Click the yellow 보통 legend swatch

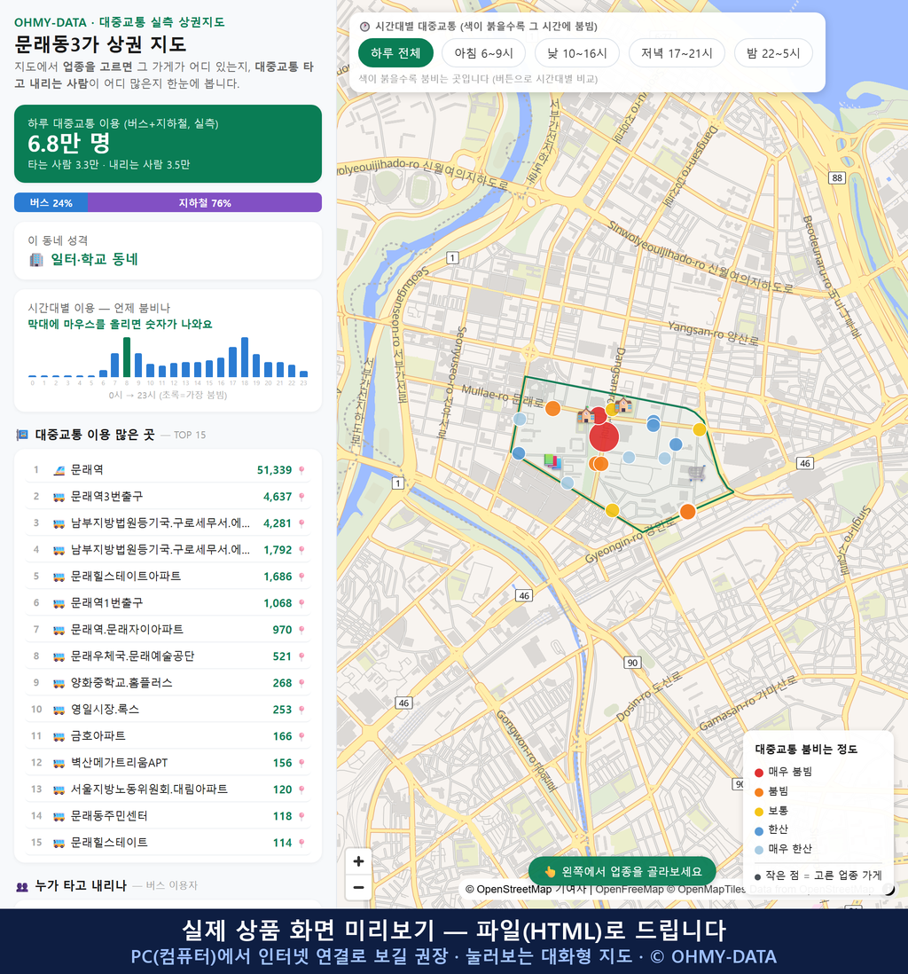tap(758, 812)
